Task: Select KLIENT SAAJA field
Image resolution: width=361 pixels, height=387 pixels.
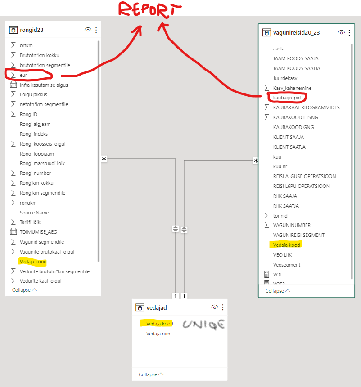Action: click(x=289, y=137)
